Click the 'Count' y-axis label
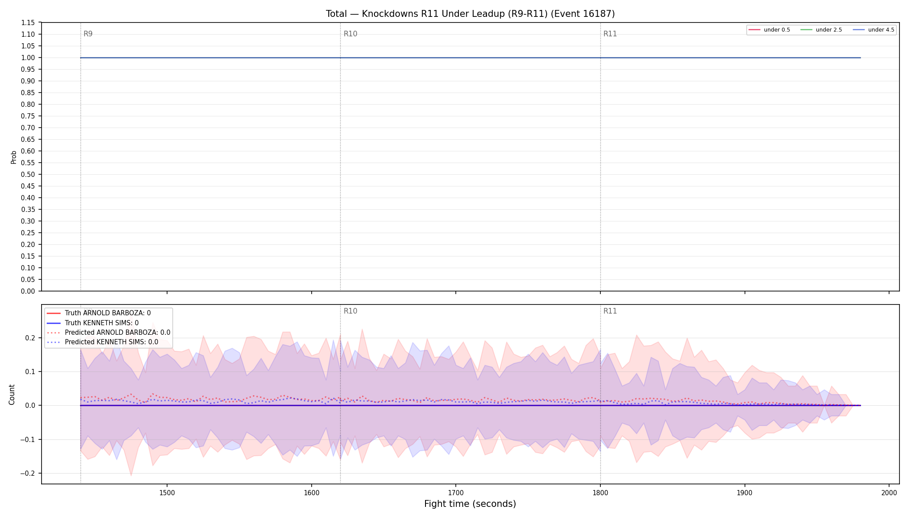This screenshot has height=519, width=909. coord(12,394)
